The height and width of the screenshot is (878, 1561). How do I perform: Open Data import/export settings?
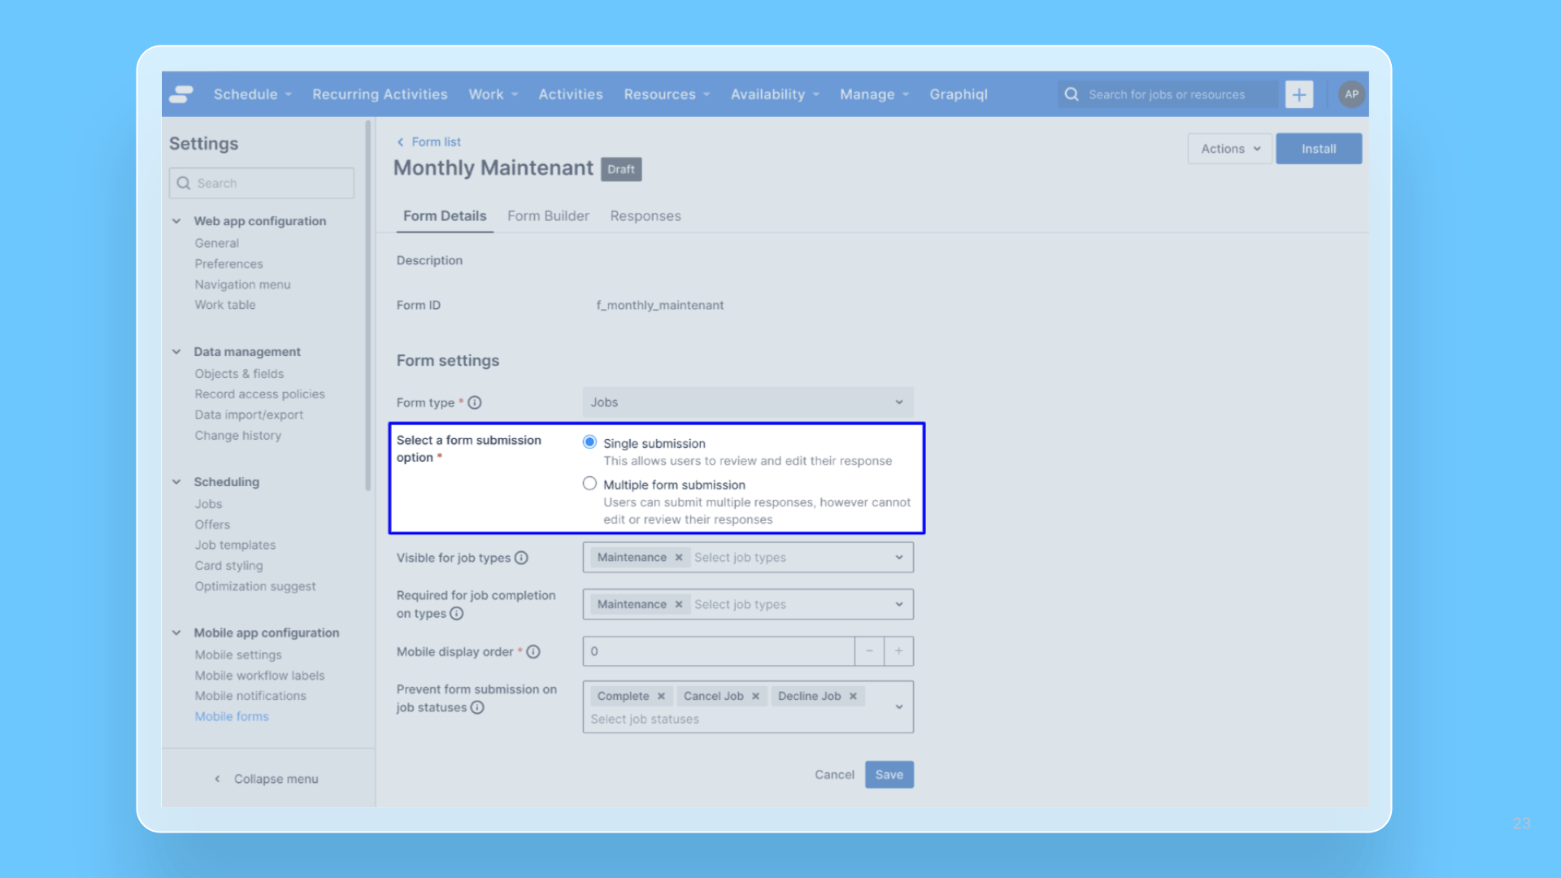[250, 415]
